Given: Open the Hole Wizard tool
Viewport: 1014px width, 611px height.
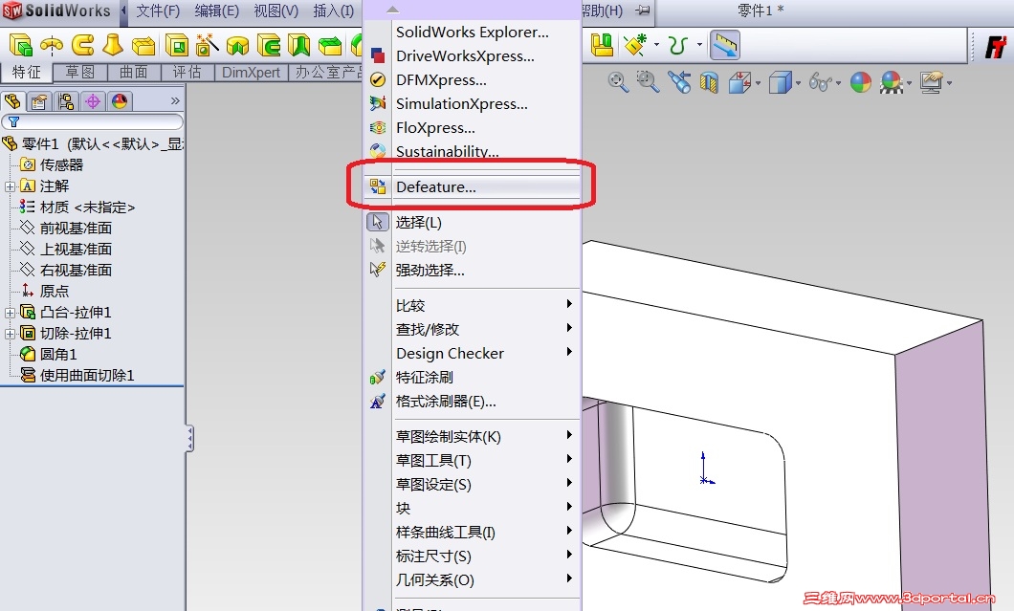Looking at the screenshot, I should point(207,45).
